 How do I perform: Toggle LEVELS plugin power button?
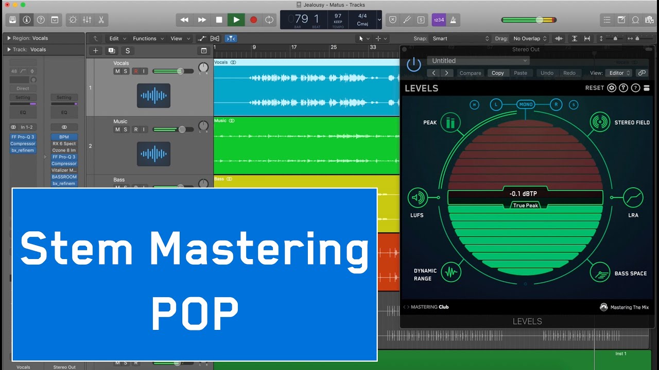(413, 65)
